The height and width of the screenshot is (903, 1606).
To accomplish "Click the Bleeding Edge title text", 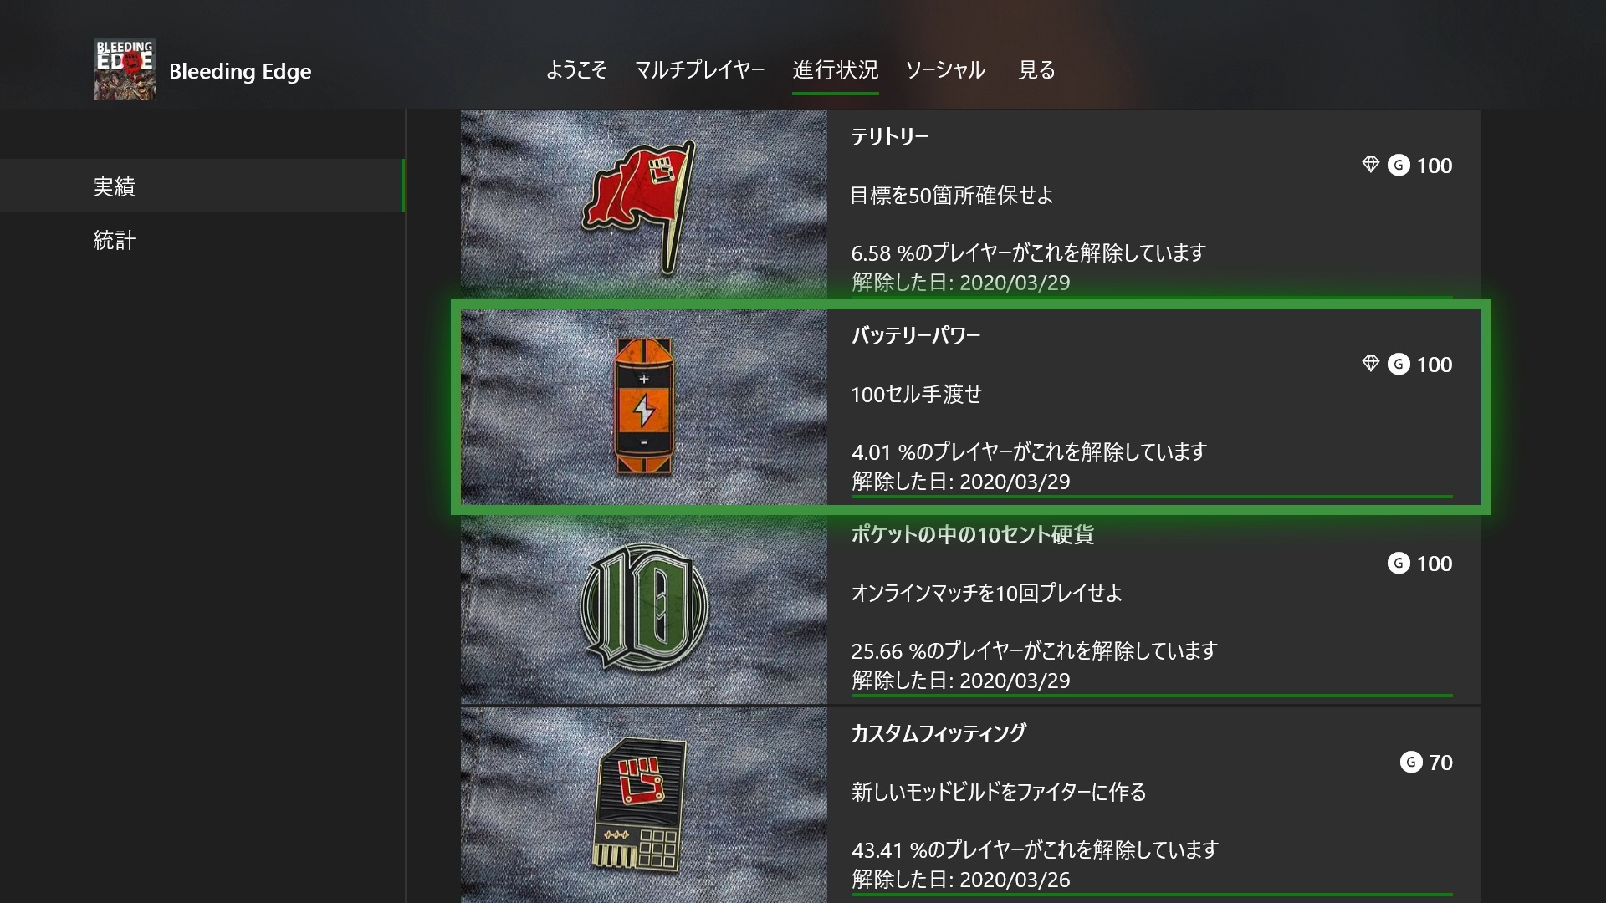I will [x=240, y=71].
